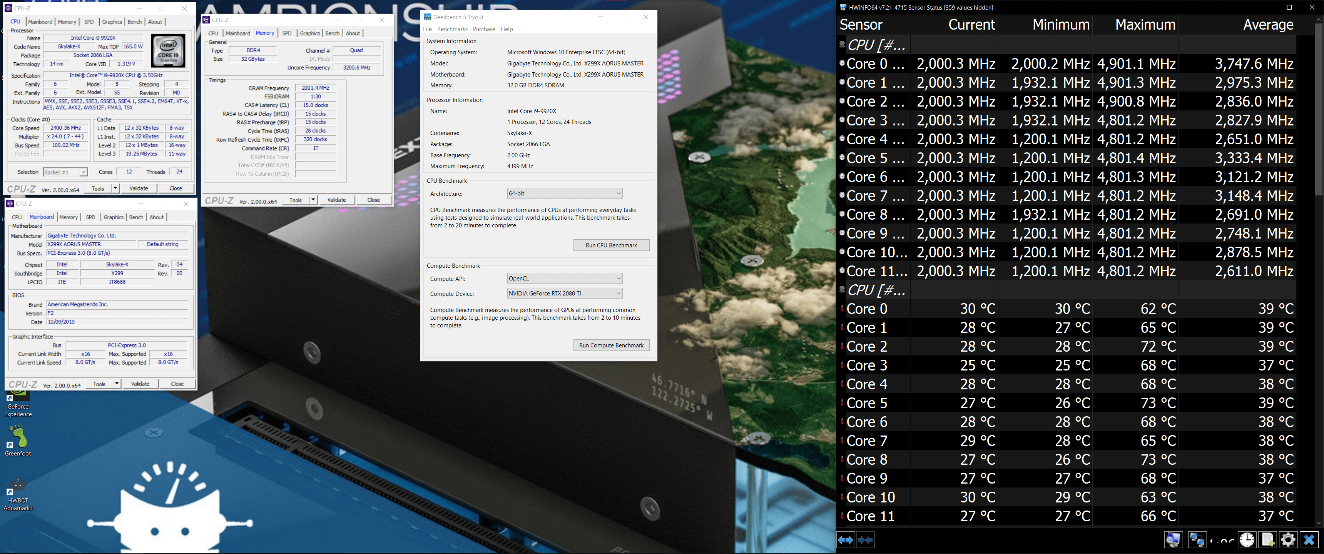Viewport: 1324px width, 554px height.
Task: Open Geekbench Help menu
Action: coord(507,29)
